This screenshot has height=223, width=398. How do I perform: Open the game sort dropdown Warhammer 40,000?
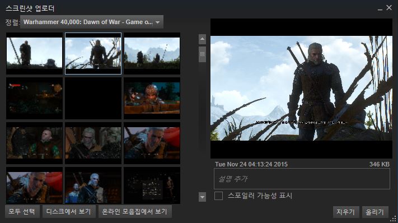tap(92, 22)
